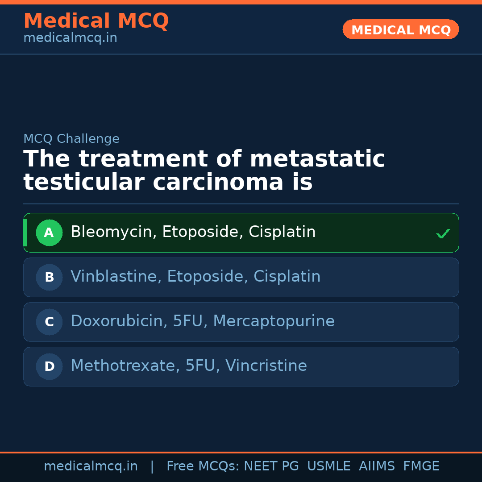Select the Bleomycin, Etoposide, Cisplatin answer text

[x=193, y=232]
